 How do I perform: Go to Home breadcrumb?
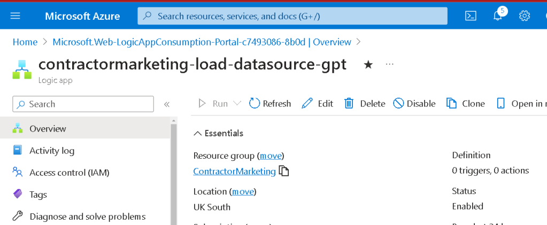click(x=25, y=42)
